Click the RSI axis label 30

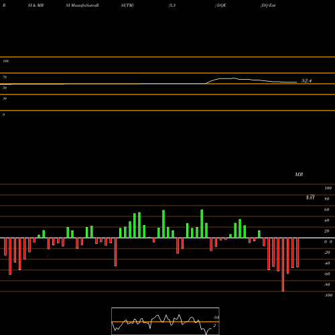(x=5, y=98)
